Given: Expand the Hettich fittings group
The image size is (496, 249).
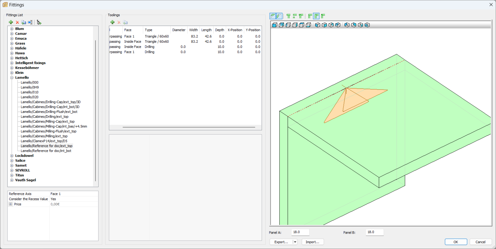Looking at the screenshot, I should [x=12, y=58].
